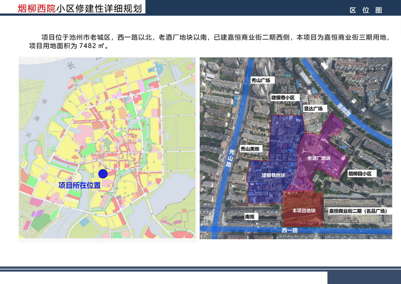Select the 南苑 label
This screenshot has height=284, width=401.
coord(250,217)
